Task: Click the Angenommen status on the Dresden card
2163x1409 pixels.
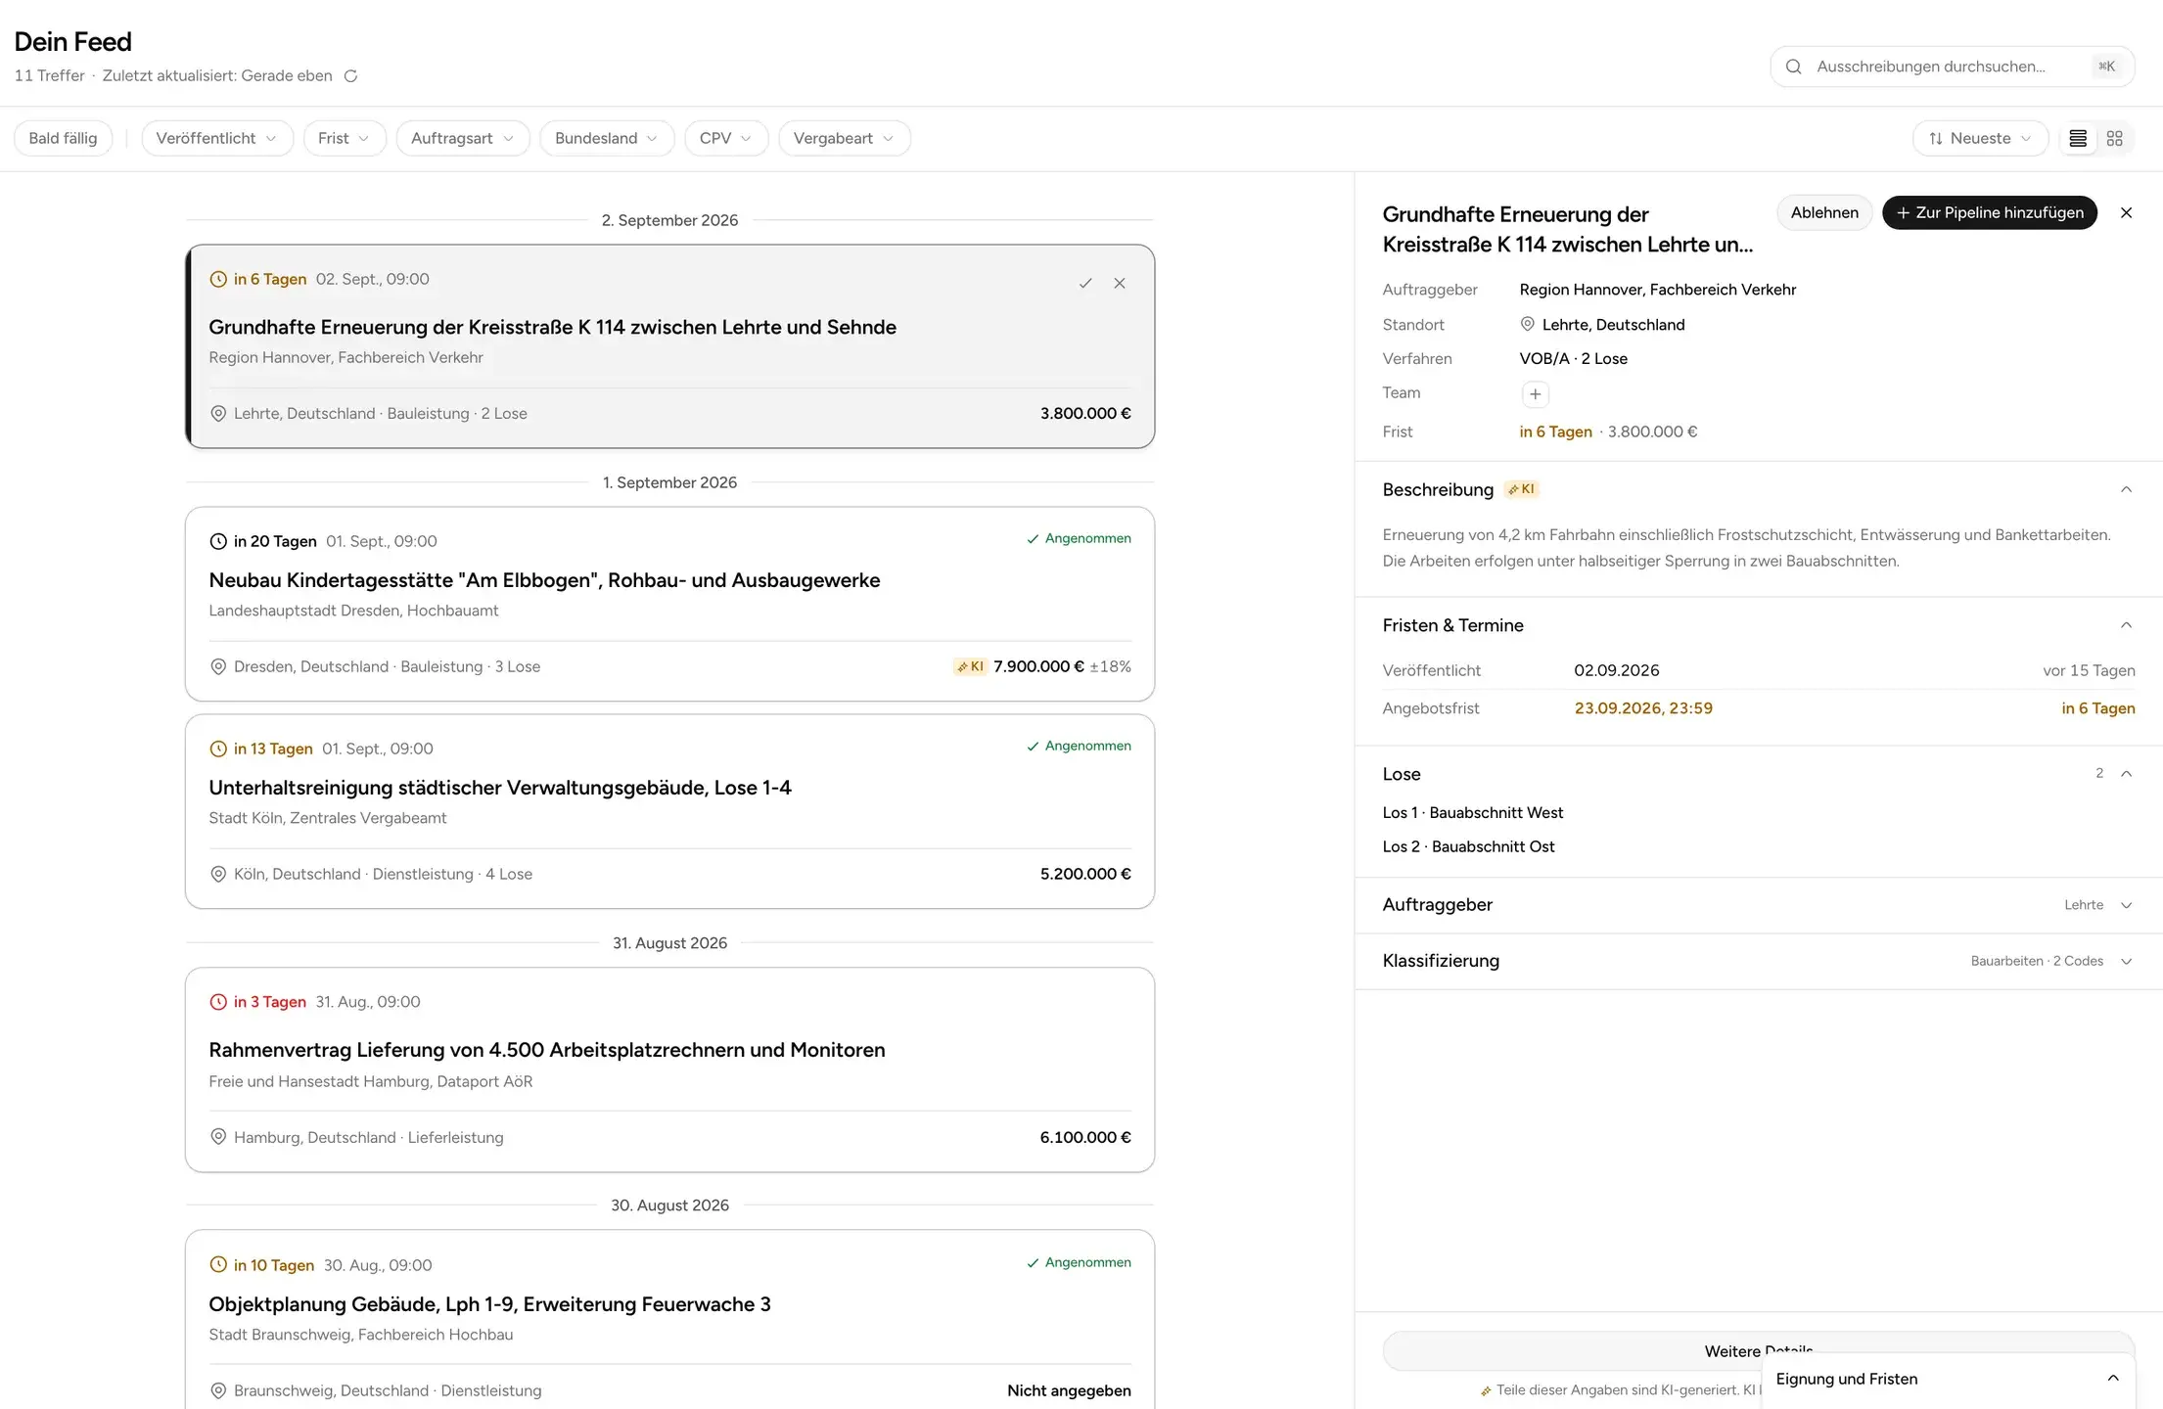Action: (1079, 539)
